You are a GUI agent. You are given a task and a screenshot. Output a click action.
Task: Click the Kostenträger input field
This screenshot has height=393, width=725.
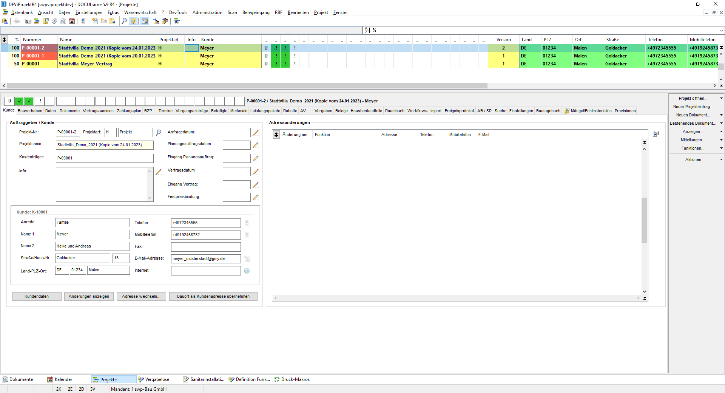(x=105, y=158)
